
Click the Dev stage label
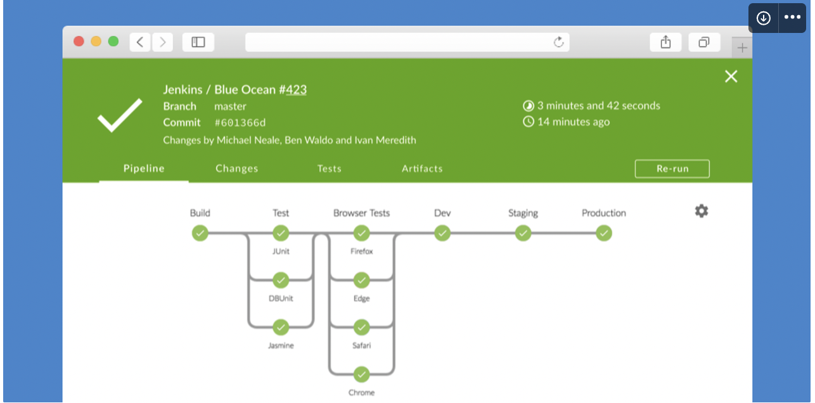(442, 213)
